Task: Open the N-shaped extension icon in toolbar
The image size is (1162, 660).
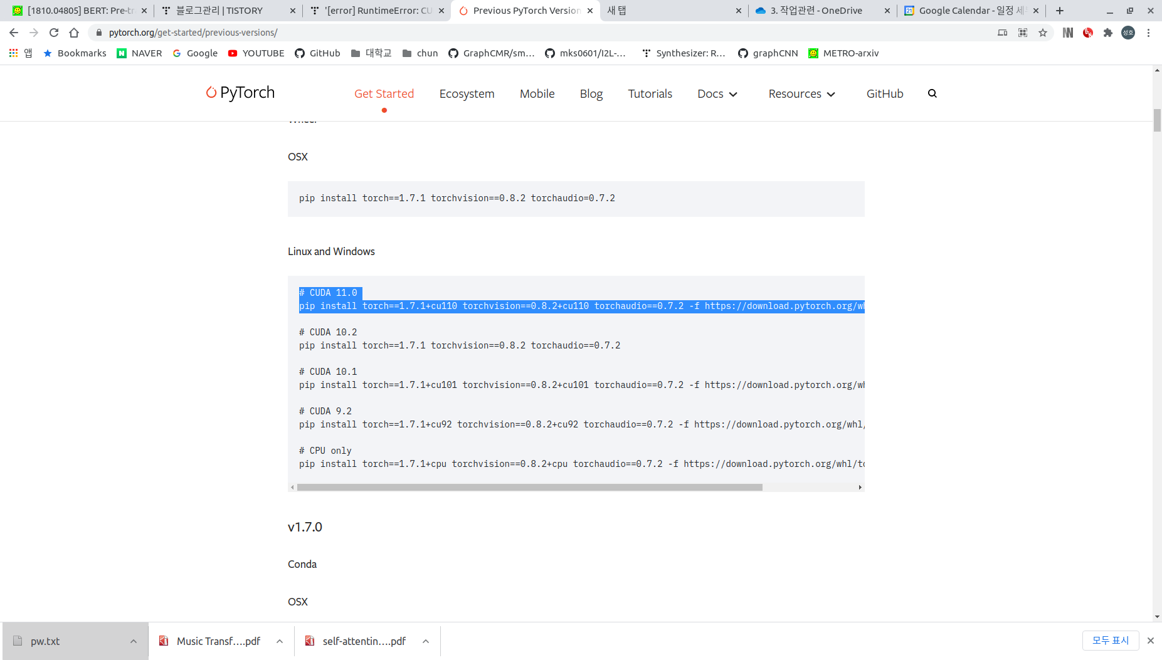Action: point(1068,33)
